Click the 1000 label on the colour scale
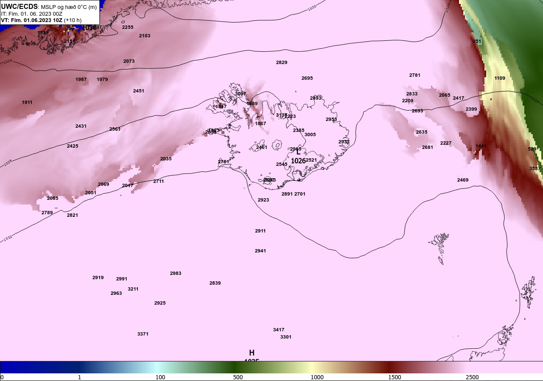This screenshot has width=543, height=381. coord(317,377)
